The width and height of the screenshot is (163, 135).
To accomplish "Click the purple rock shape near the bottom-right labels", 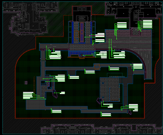I will (x=129, y=111).
